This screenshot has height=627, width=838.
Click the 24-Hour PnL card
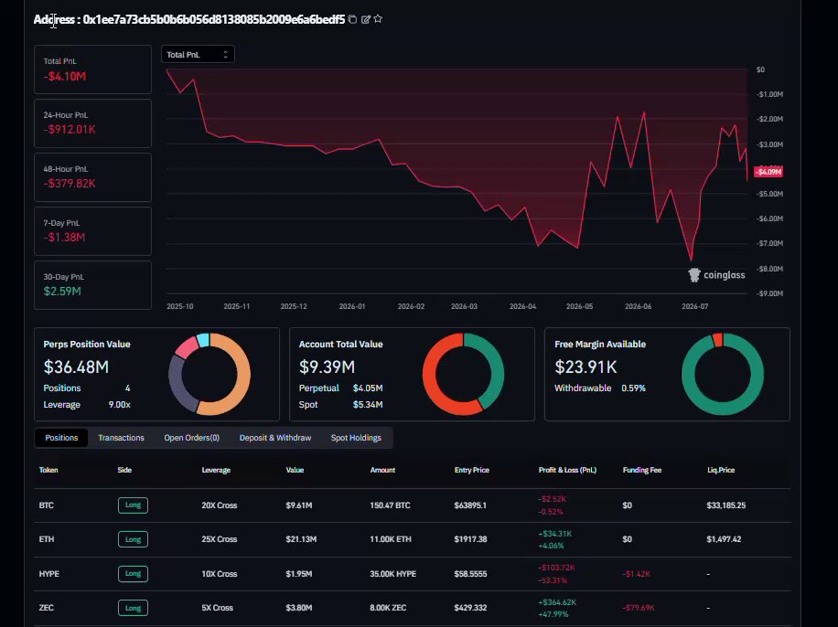click(x=93, y=123)
